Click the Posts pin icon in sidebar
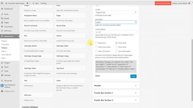The width and height of the screenshot is (193, 108). click(2, 14)
